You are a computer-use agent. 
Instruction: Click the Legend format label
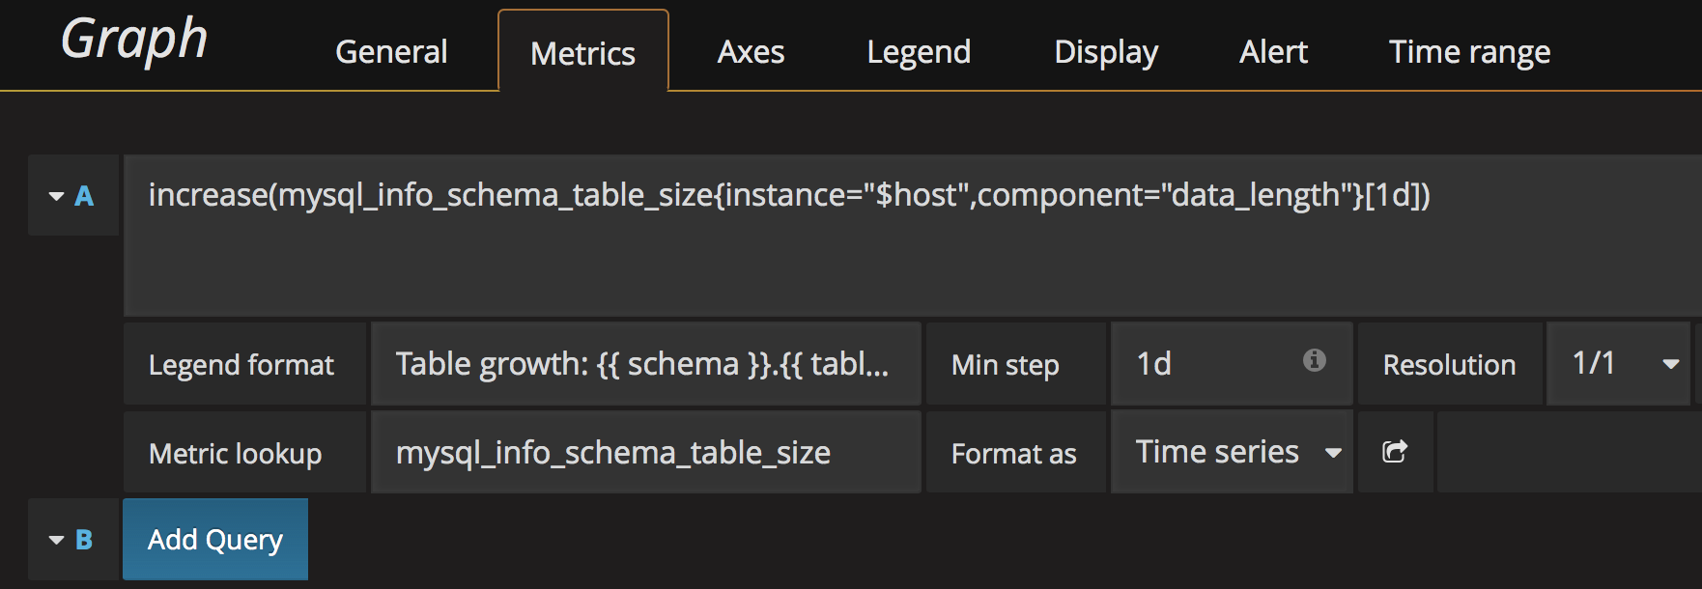pyautogui.click(x=241, y=365)
